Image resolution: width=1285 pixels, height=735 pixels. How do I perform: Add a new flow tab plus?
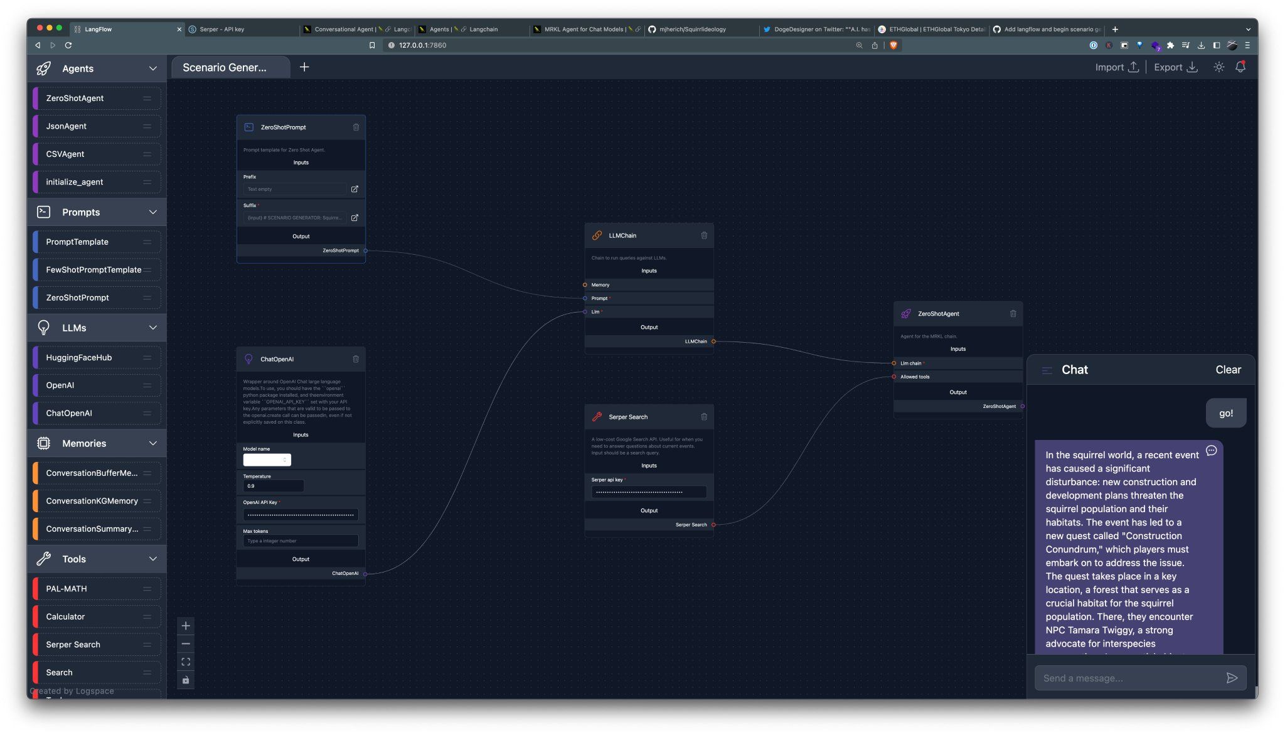coord(304,67)
